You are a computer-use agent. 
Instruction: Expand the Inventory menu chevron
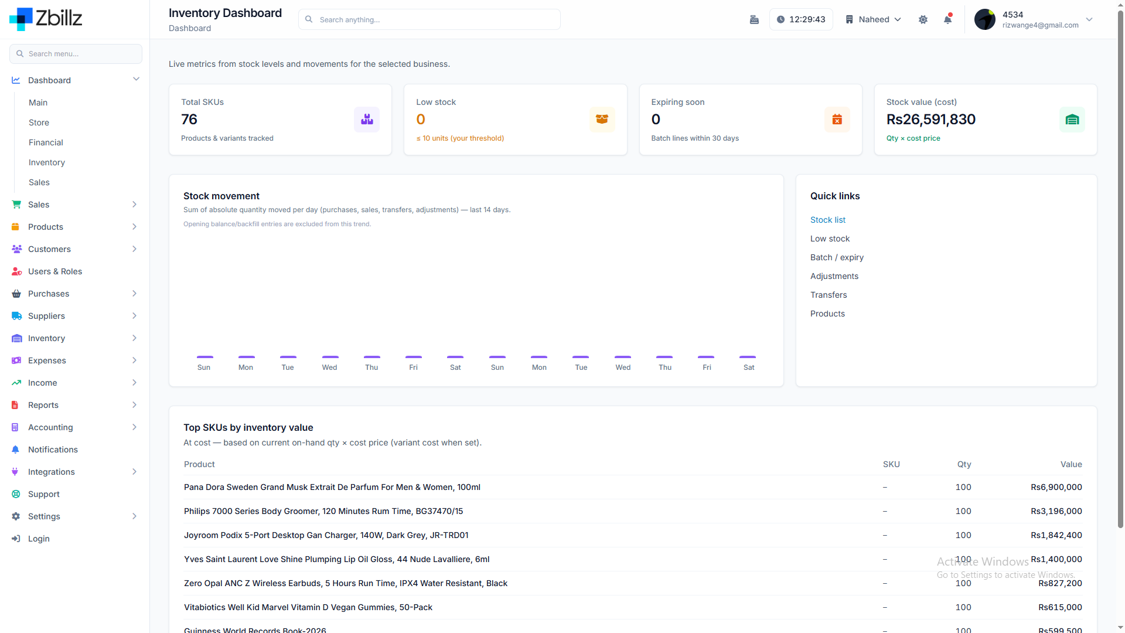[x=134, y=338]
